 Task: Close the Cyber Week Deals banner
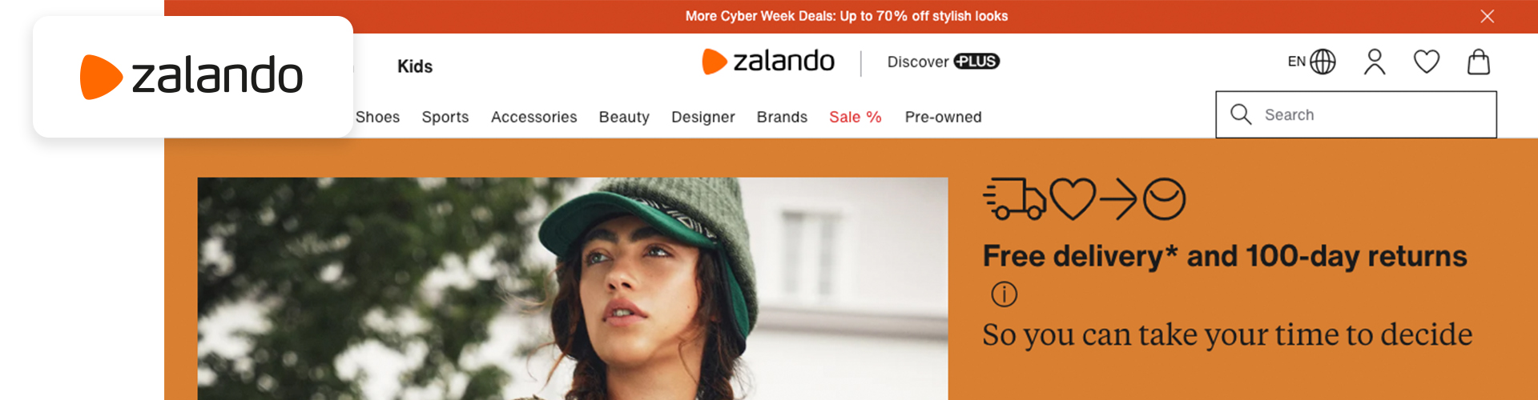[x=1488, y=16]
